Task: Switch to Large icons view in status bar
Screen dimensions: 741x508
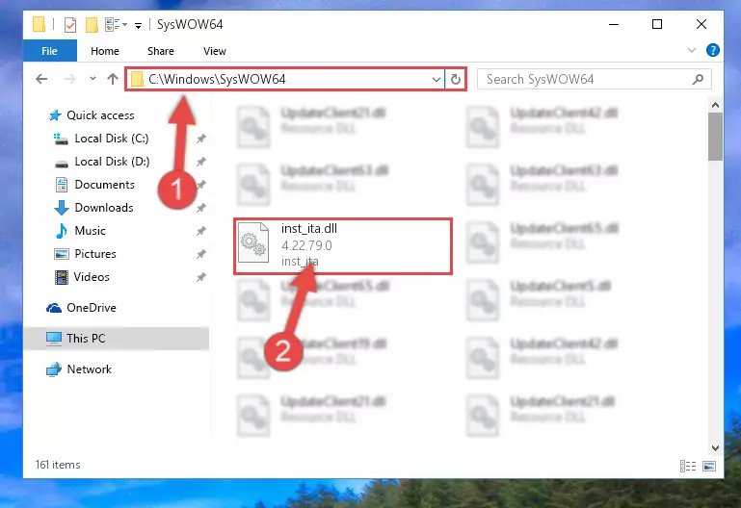Action: [709, 466]
